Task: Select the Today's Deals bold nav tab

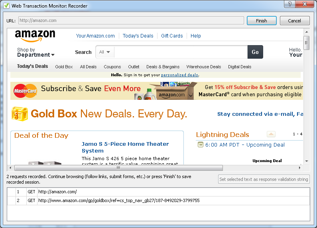Action: point(32,66)
